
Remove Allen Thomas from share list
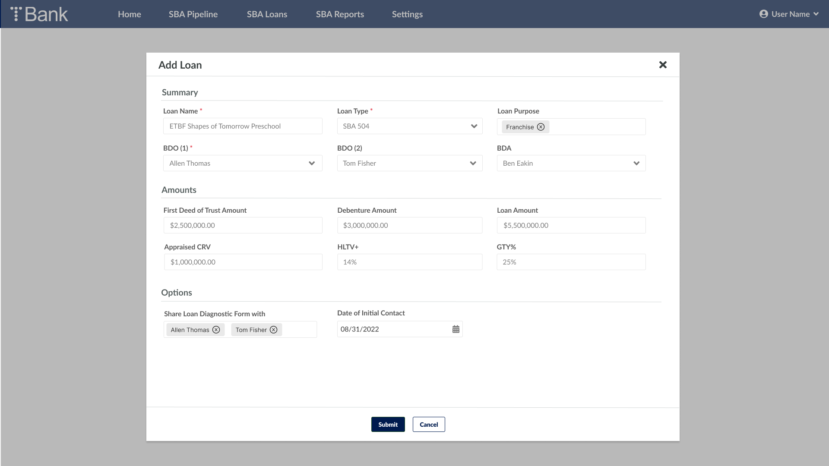[x=216, y=330]
